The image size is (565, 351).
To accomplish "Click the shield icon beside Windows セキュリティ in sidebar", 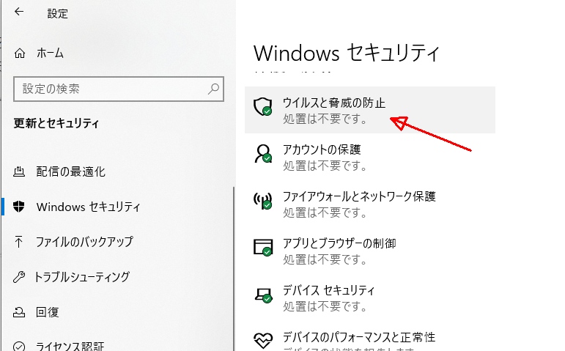I will pyautogui.click(x=20, y=207).
